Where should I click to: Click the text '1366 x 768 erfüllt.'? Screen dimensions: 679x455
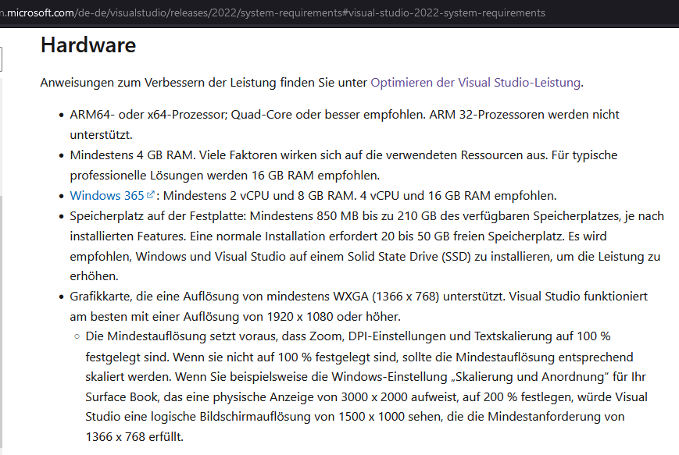134,437
